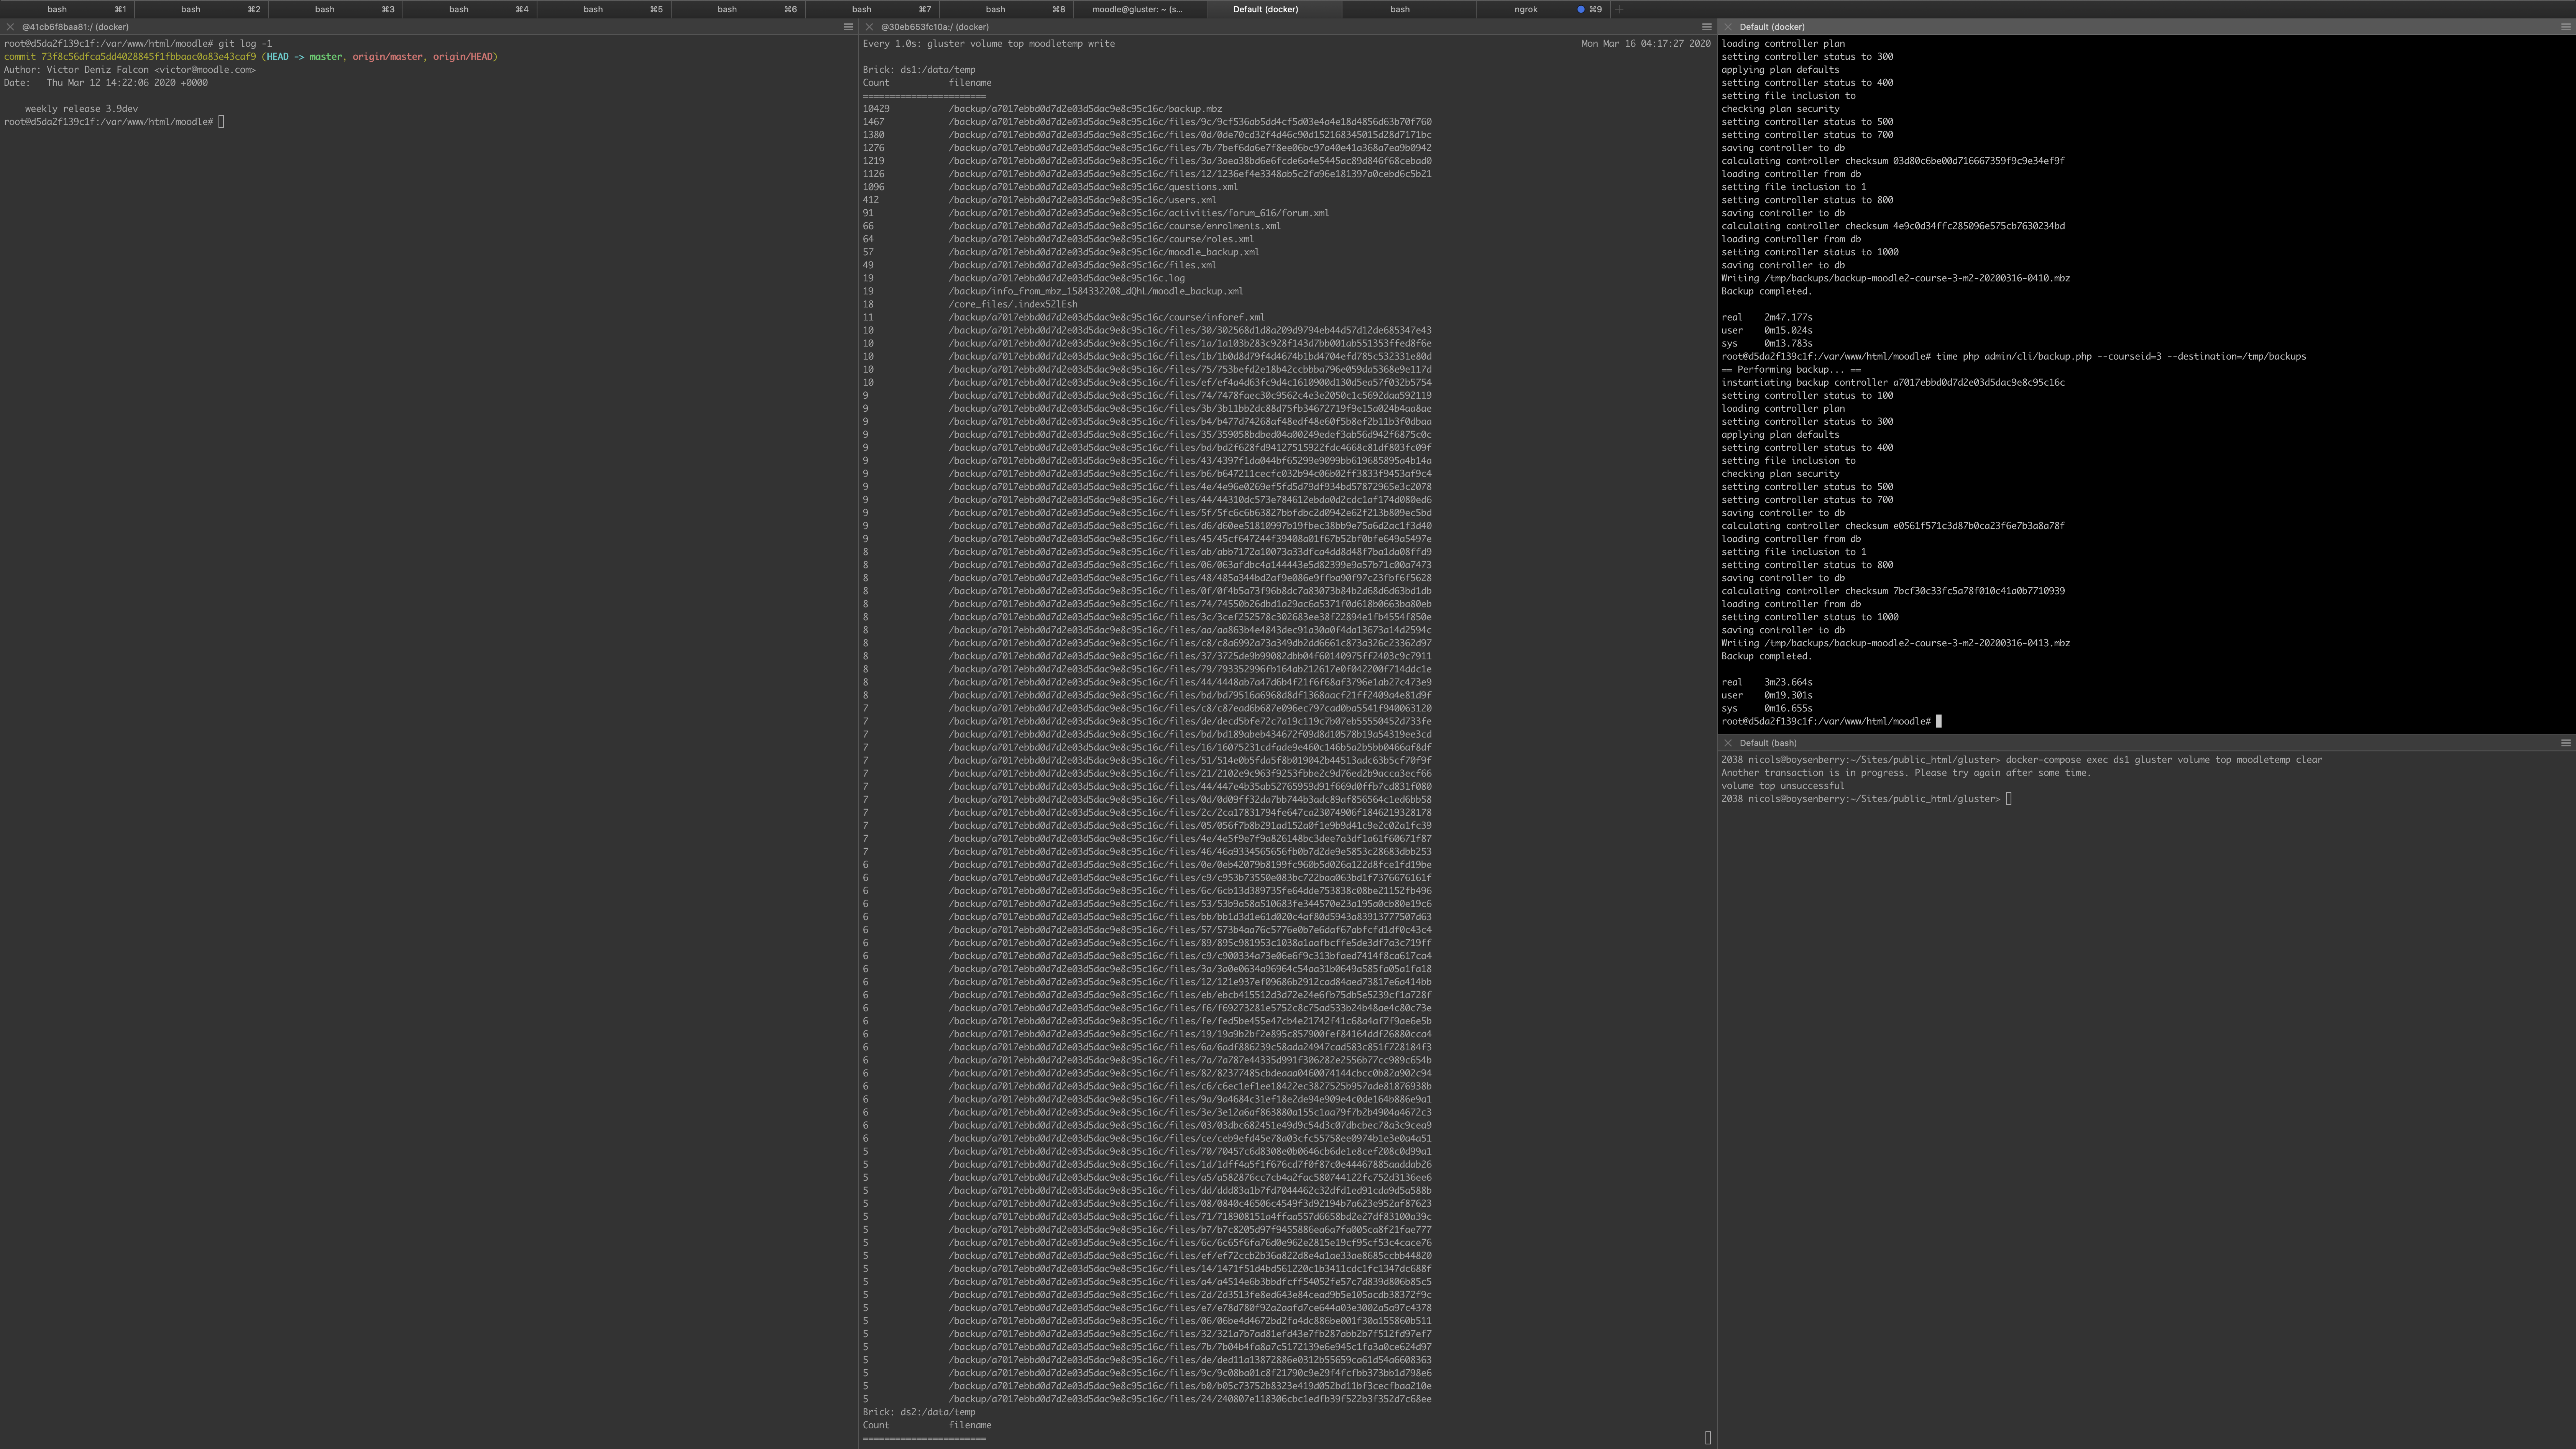Add a new terminal tab
This screenshot has width=2576, height=1449.
coord(1619,9)
